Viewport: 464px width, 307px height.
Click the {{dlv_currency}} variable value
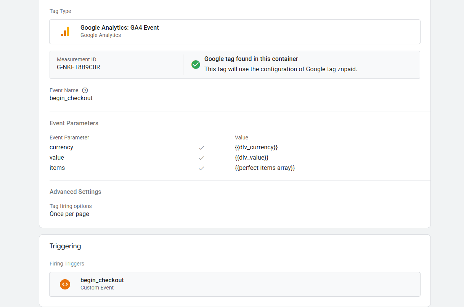point(256,147)
